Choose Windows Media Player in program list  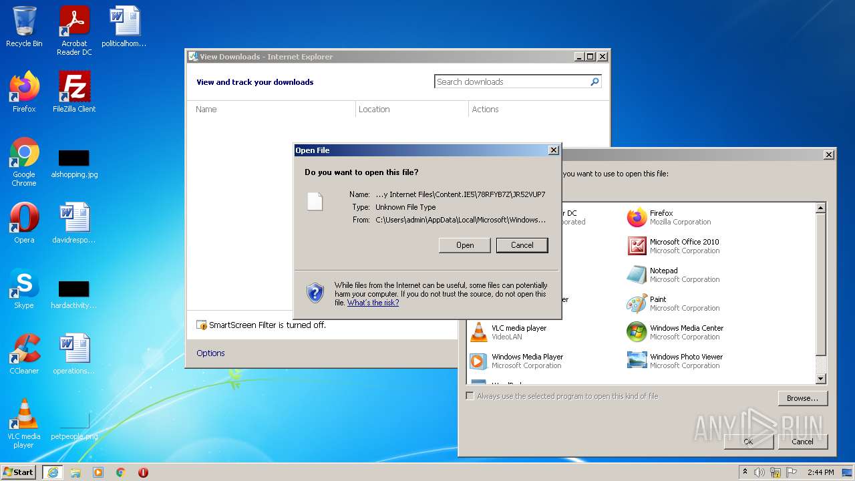516,361
